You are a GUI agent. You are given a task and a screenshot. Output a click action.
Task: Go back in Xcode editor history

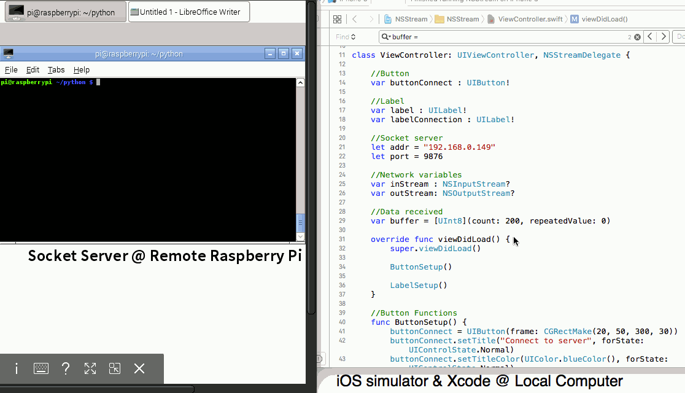(x=355, y=19)
